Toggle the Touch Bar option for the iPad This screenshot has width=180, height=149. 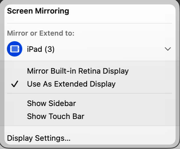click(55, 116)
